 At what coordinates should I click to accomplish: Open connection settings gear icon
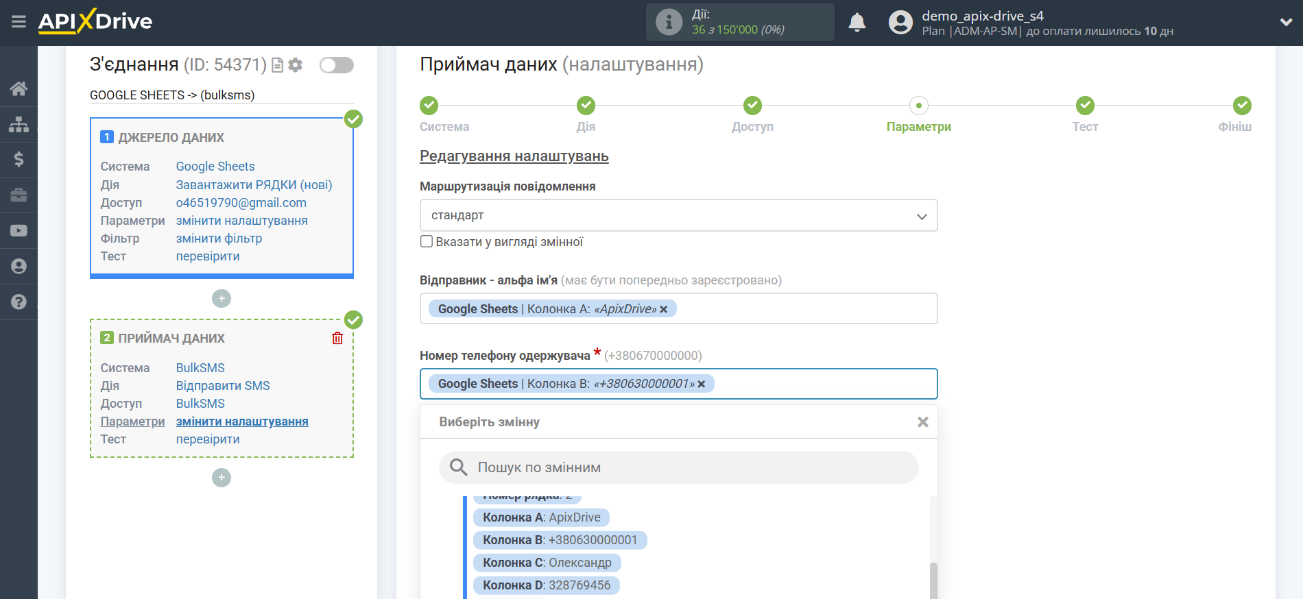coord(296,65)
